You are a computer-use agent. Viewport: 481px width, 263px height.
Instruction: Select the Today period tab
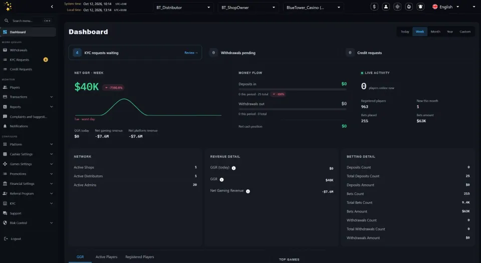pos(405,32)
